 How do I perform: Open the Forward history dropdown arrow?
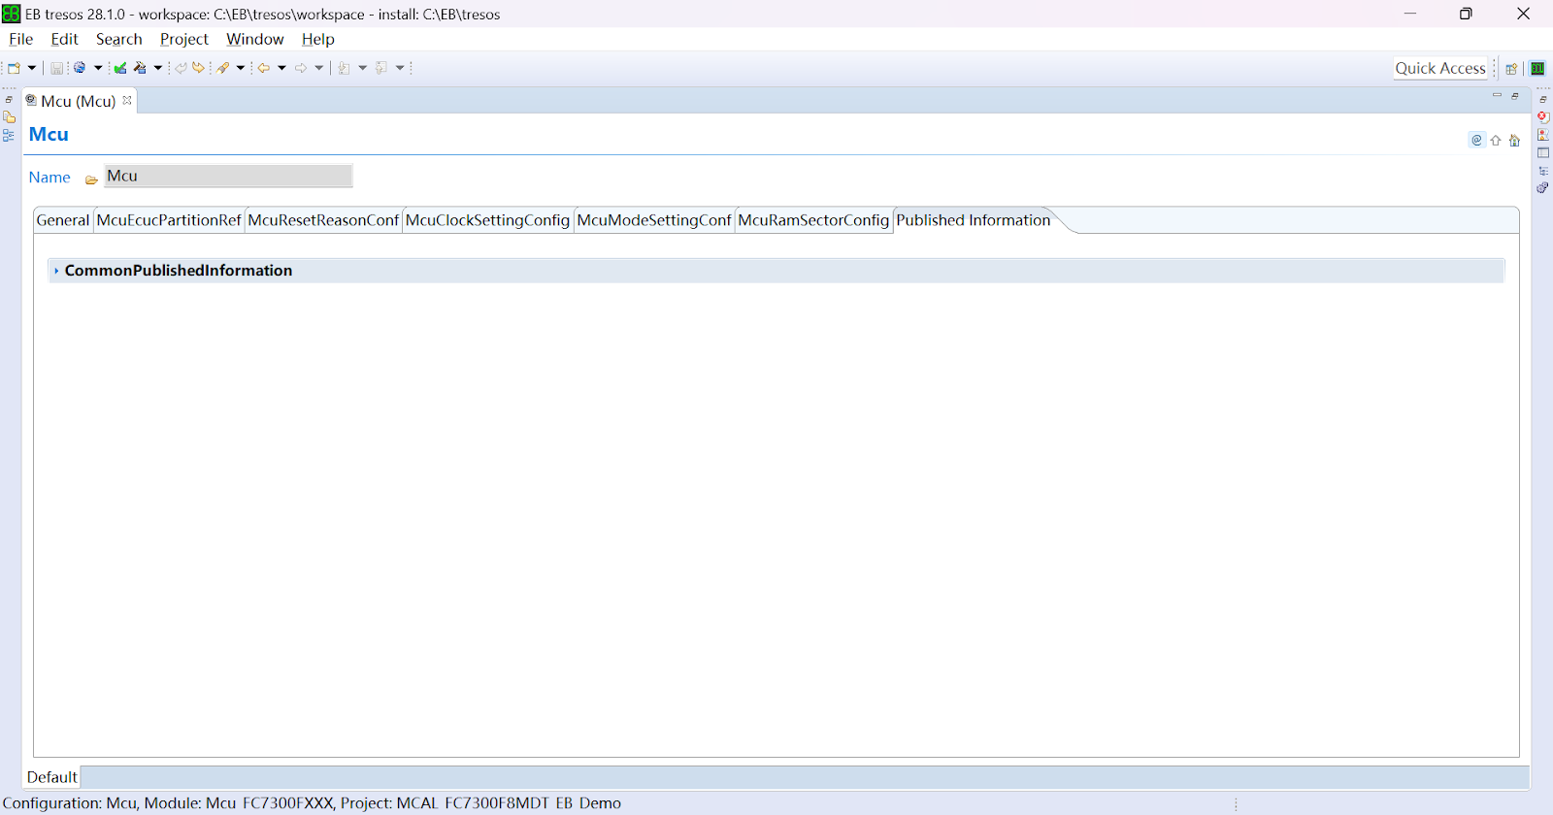tap(319, 68)
